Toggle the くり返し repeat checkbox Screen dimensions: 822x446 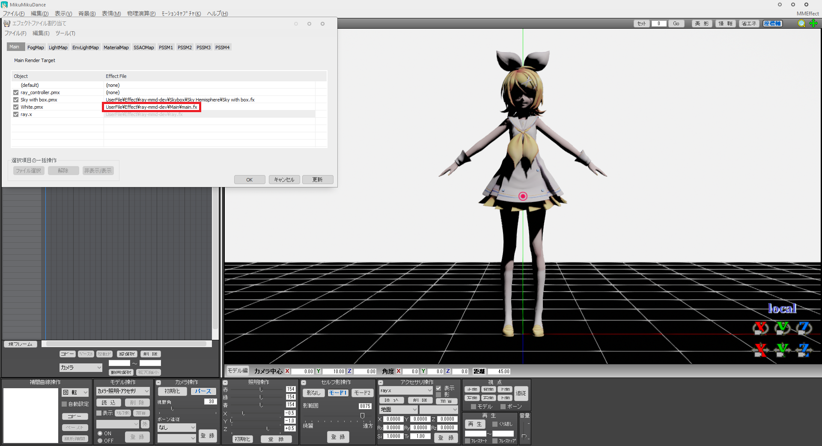tap(495, 424)
